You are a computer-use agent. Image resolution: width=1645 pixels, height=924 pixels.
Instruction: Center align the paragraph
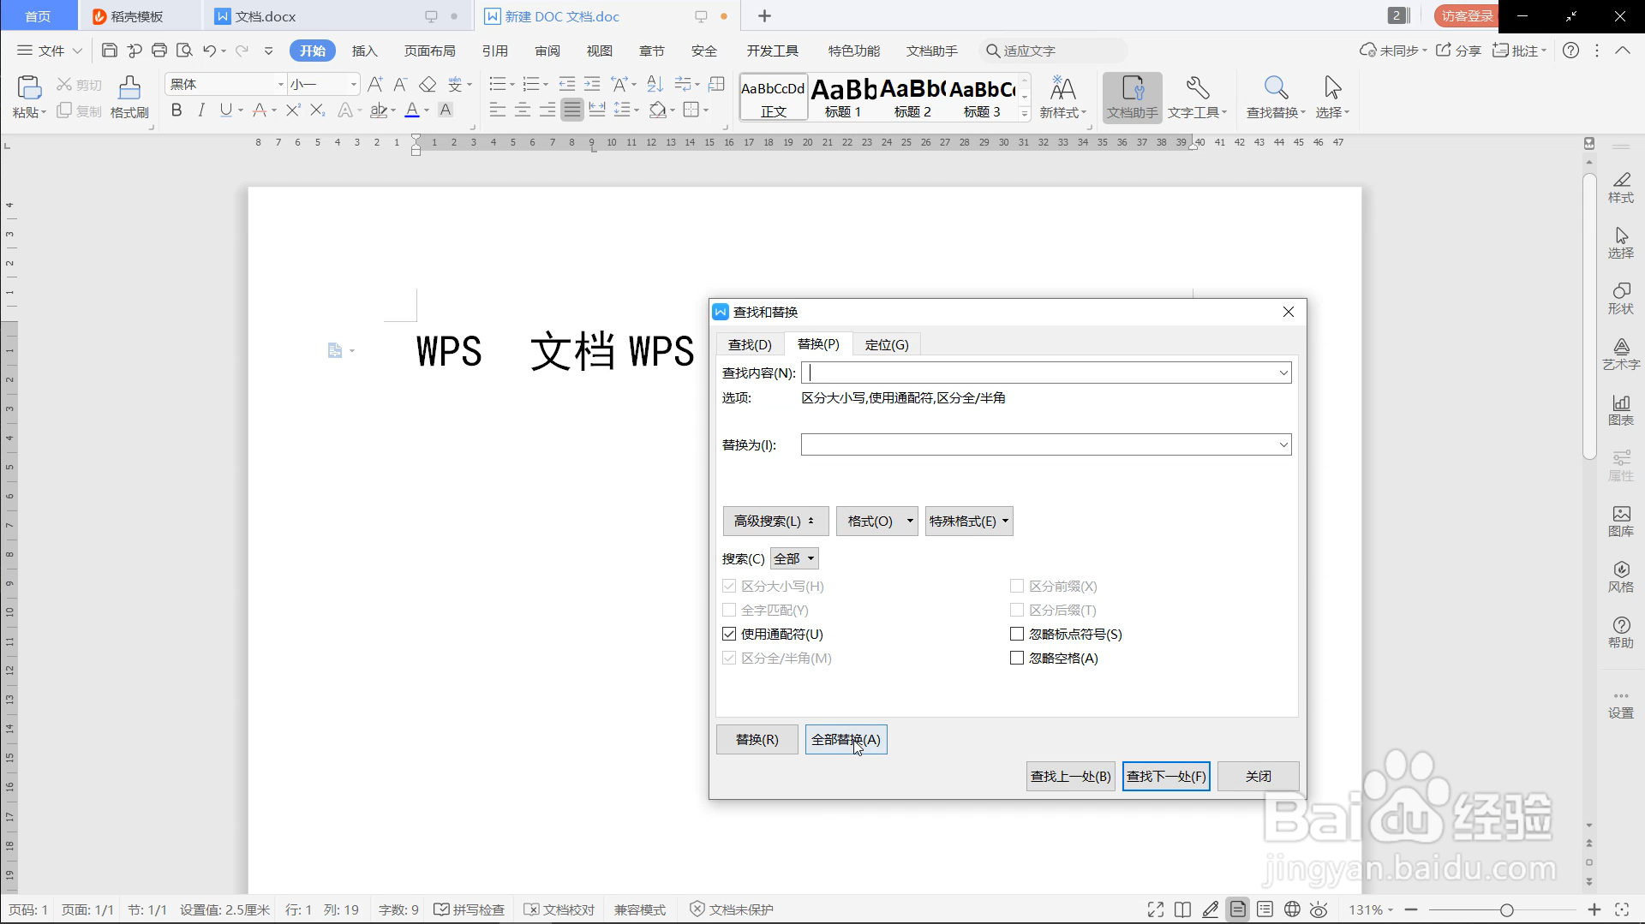pyautogui.click(x=523, y=110)
